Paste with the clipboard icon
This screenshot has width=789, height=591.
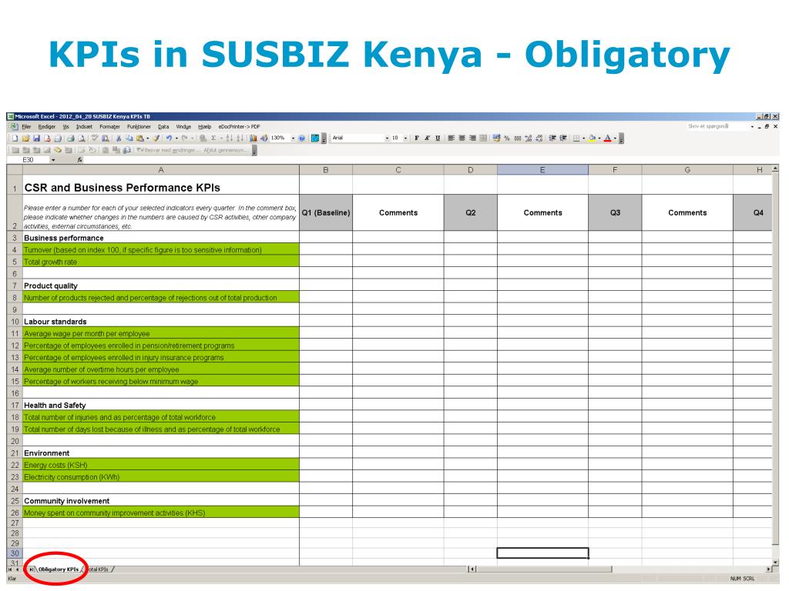point(140,139)
